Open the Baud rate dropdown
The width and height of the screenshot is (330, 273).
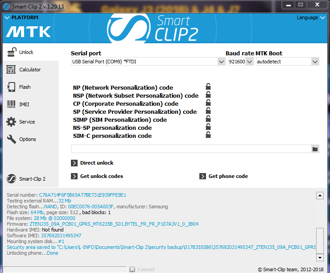[250, 62]
